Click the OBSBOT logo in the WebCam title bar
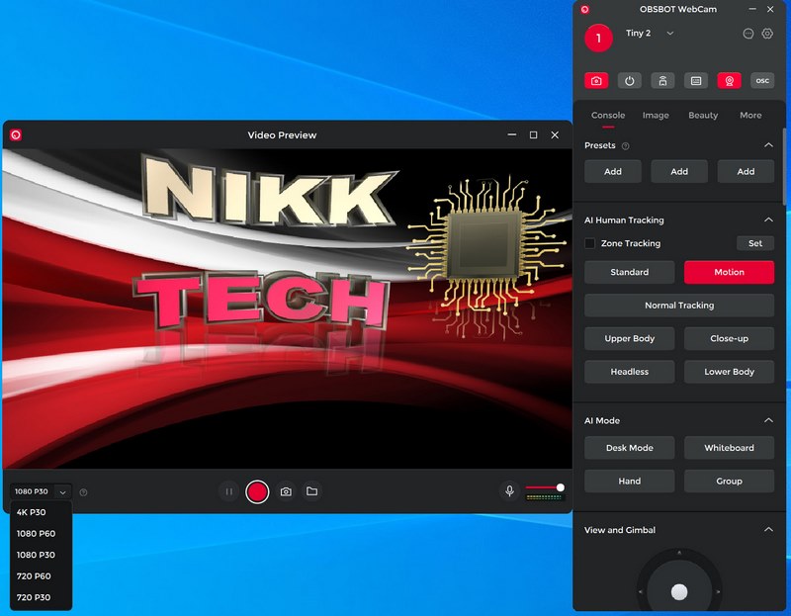The height and width of the screenshot is (616, 791). 584,10
